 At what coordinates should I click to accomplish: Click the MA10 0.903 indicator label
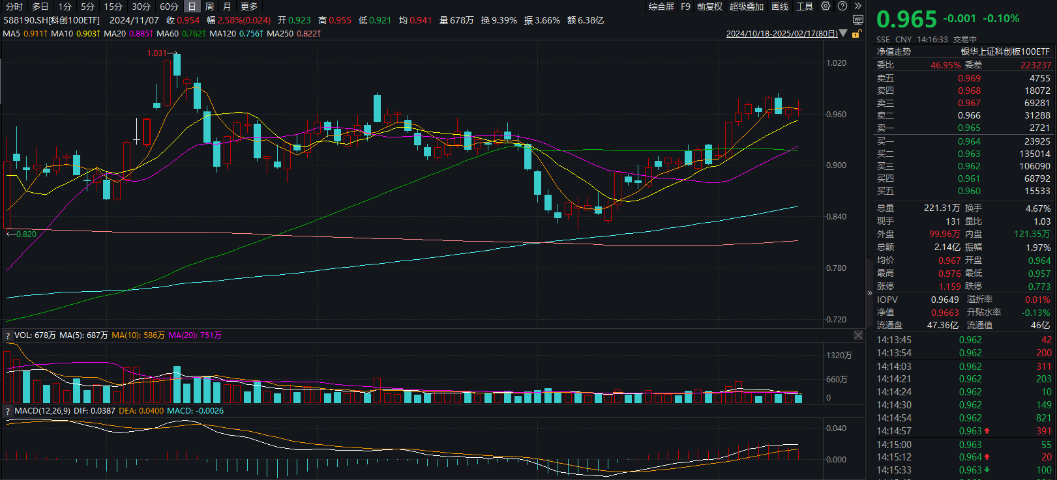76,33
